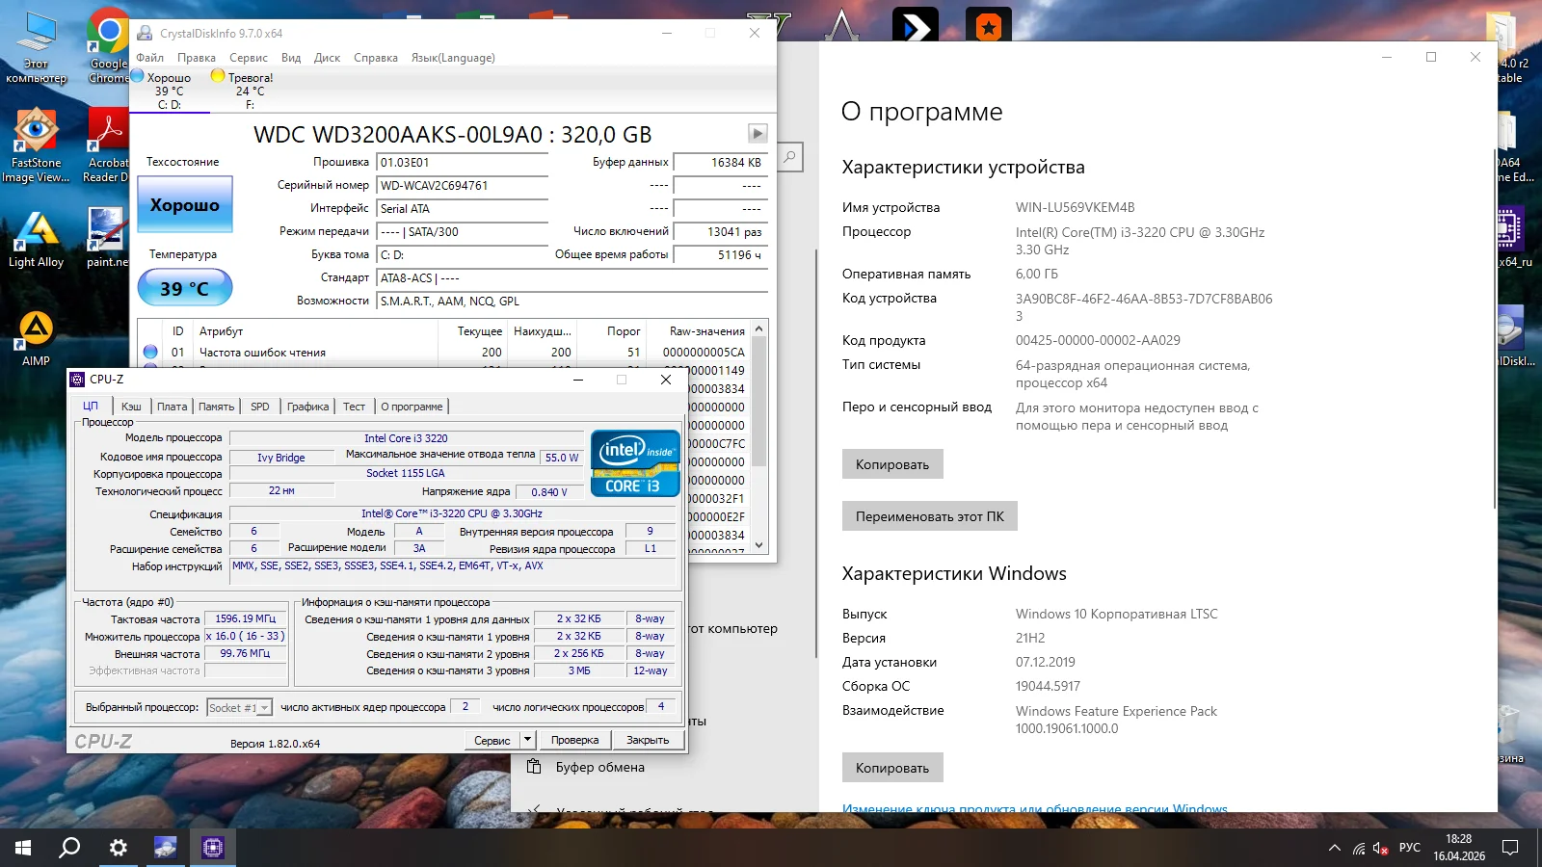Open Файл menu in CrystalDiskInfo
The image size is (1542, 867).
(x=149, y=58)
